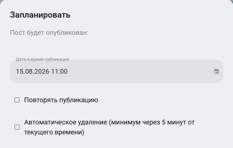Screen dimensions: 233x148
Task: Click blank area below Пост будет опубликован
Action: [x=117, y=46]
